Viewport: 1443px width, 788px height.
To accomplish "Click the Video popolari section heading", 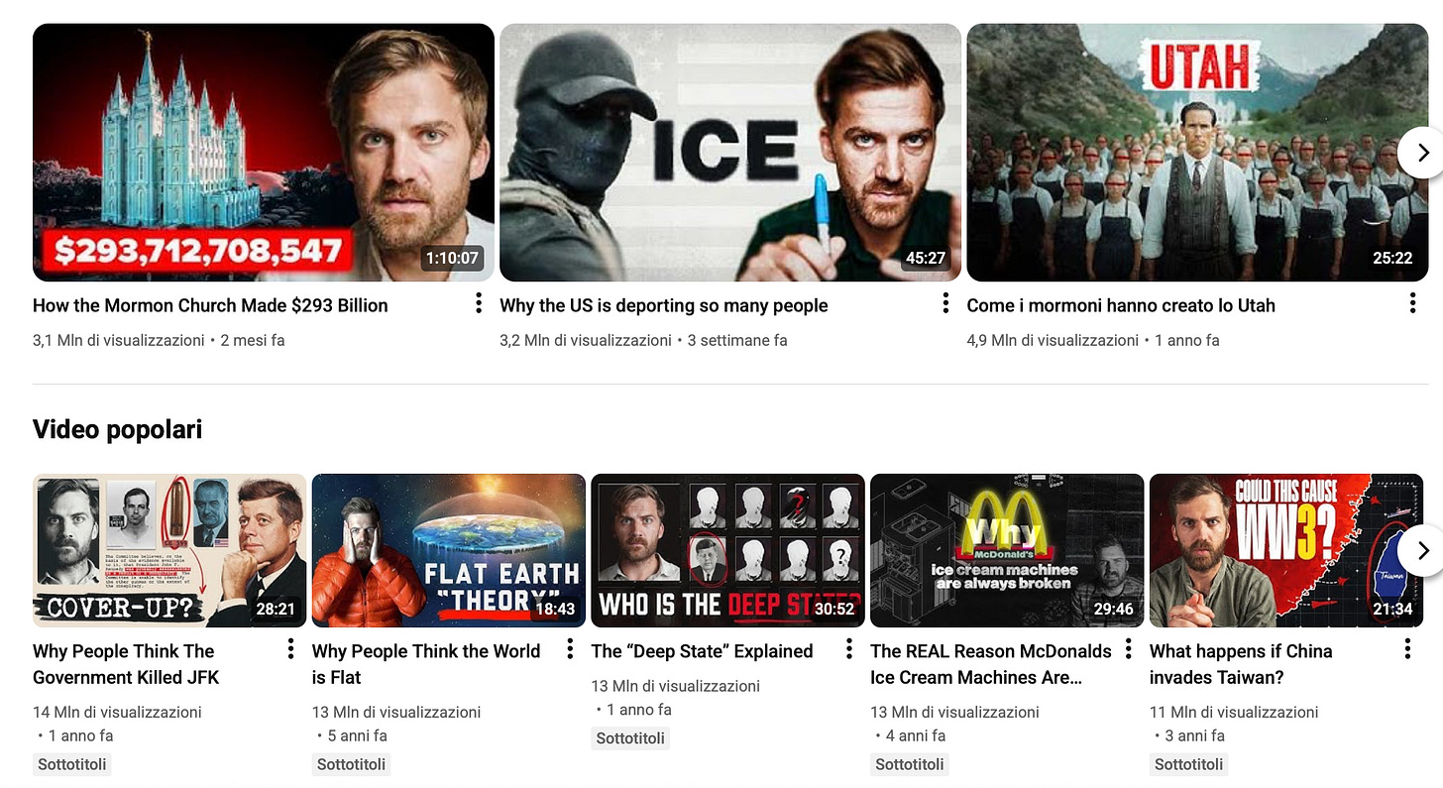I will [x=117, y=429].
